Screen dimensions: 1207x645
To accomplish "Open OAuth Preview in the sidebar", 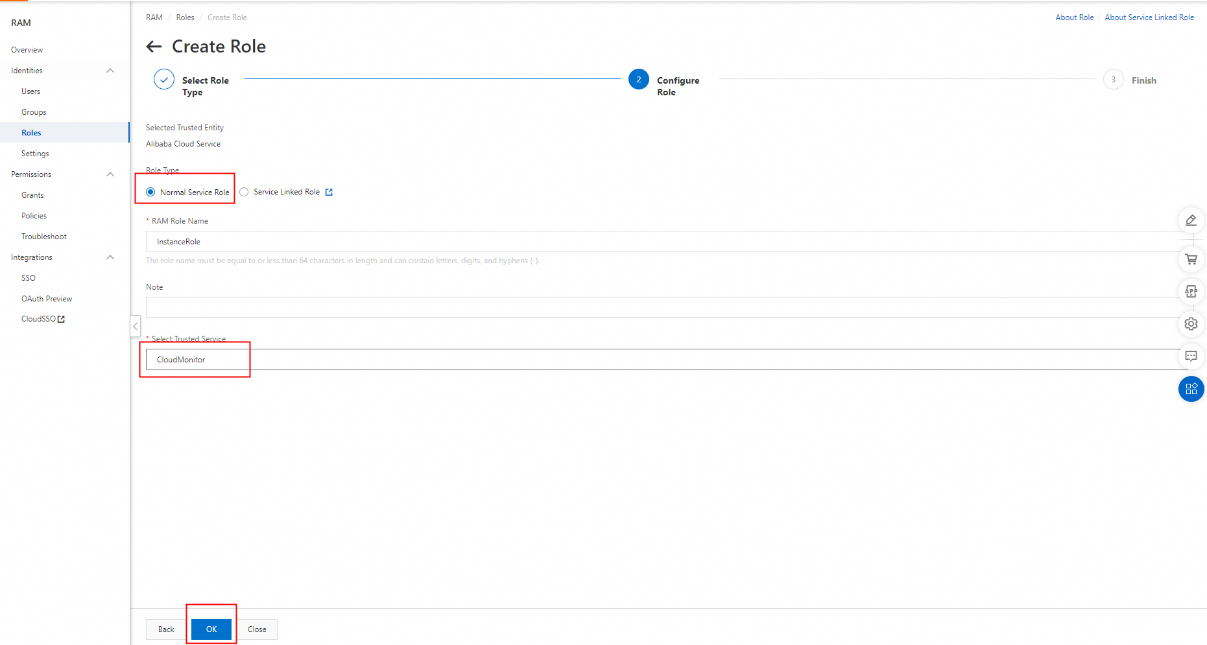I will pos(47,299).
